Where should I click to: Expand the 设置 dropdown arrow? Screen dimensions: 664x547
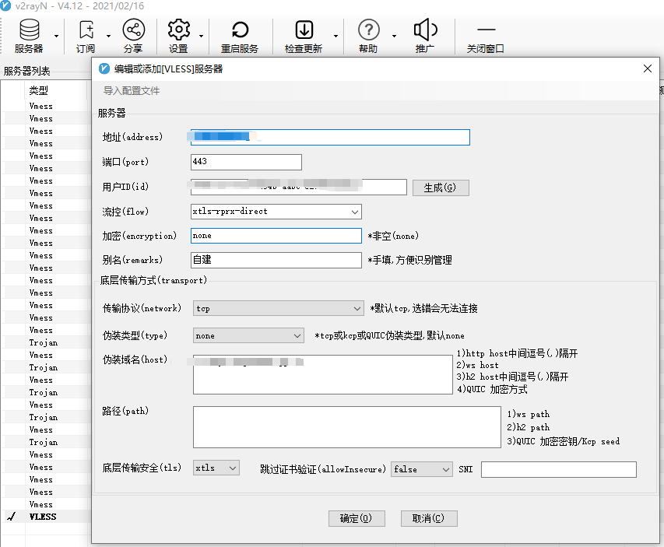[201, 37]
